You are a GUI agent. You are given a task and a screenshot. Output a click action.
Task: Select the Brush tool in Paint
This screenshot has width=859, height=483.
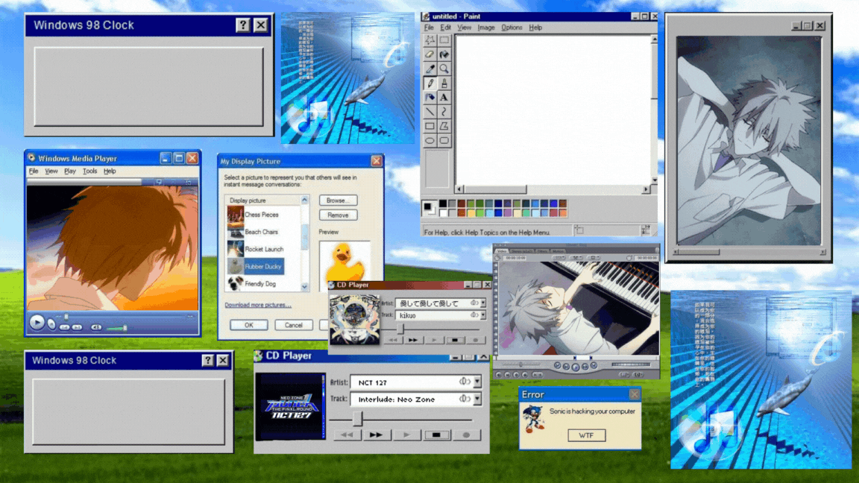[x=444, y=83]
